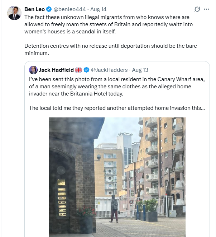
Task: Click the door intercom panel in the photo
Action: (x=61, y=197)
